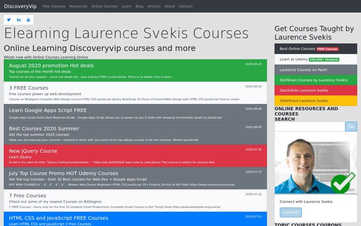Click 'Check out some of my newest Courses on BitDegree'
This screenshot has height=226, width=361.
[55, 201]
